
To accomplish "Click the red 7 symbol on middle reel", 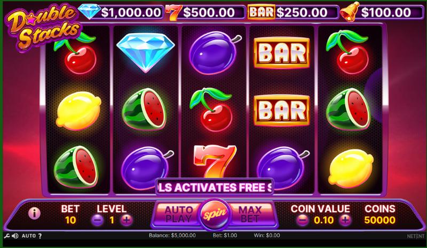I will (x=215, y=161).
